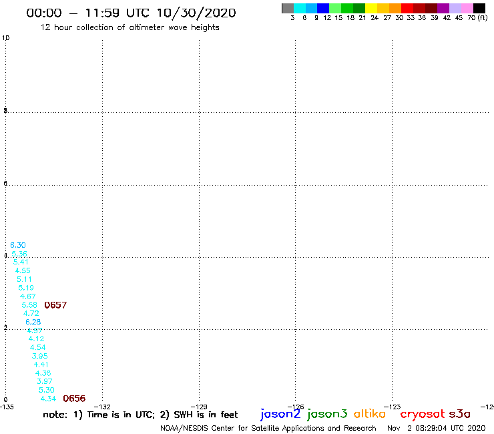Select the 5.11 wave height value
The height and width of the screenshot is (434, 494).
(x=24, y=279)
